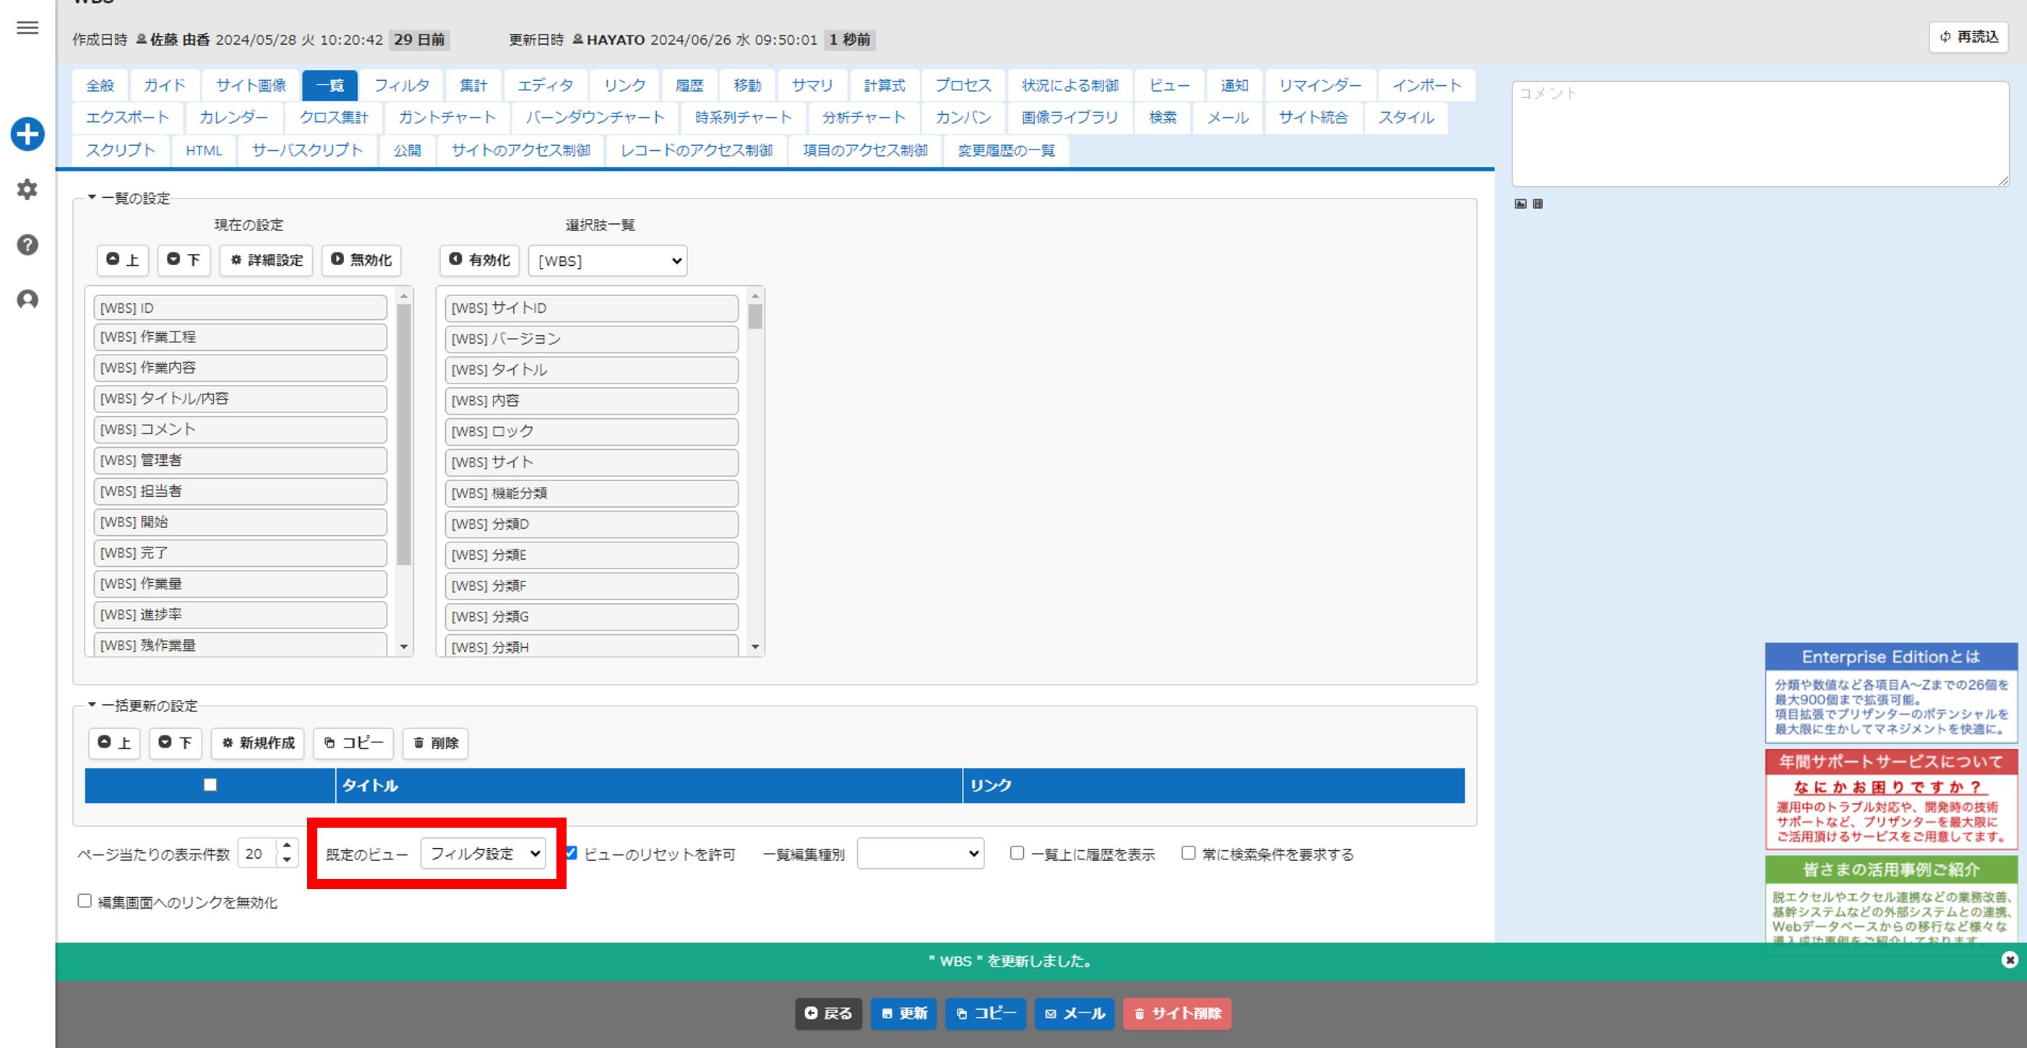Click the red サイト削除 button

pos(1177,1013)
